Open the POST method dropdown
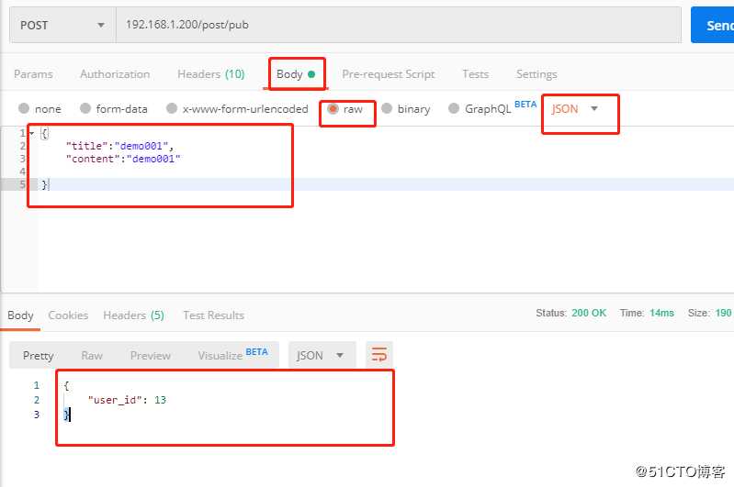Screen dimensions: 734x487 [x=62, y=26]
